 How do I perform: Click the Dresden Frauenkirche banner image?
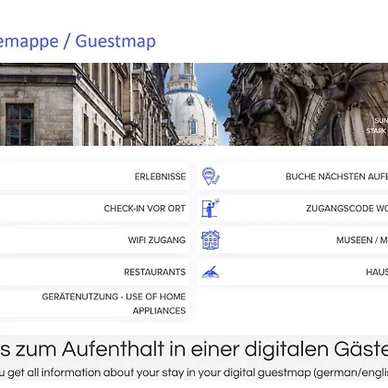(x=194, y=104)
